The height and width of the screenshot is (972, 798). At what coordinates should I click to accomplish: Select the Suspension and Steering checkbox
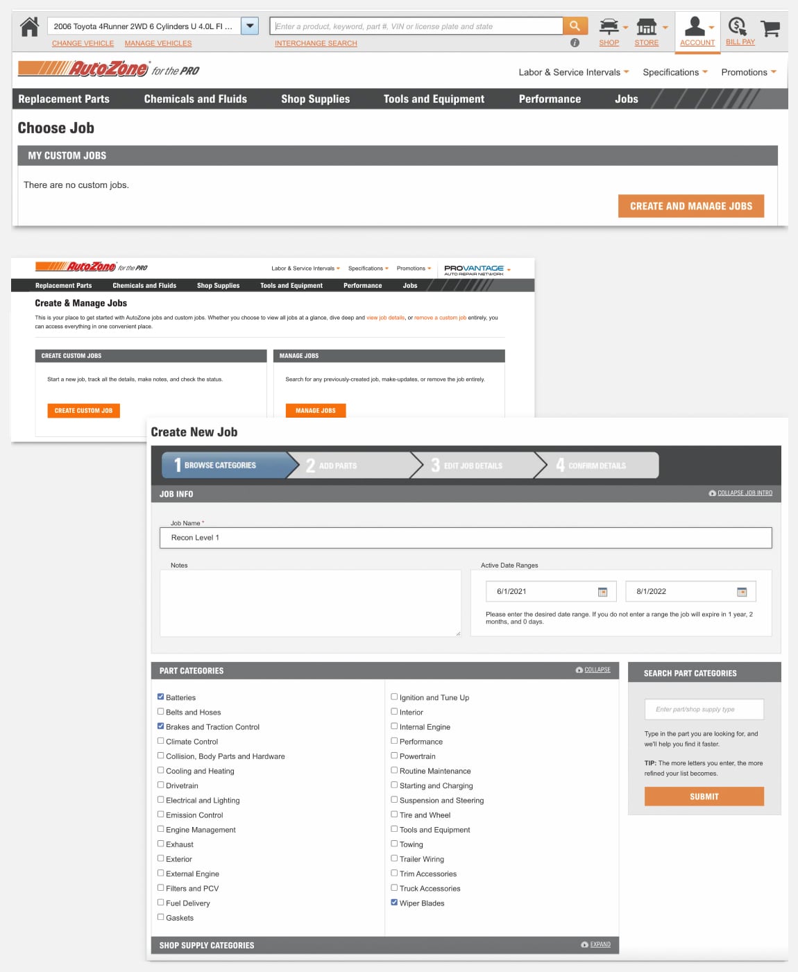coord(394,799)
